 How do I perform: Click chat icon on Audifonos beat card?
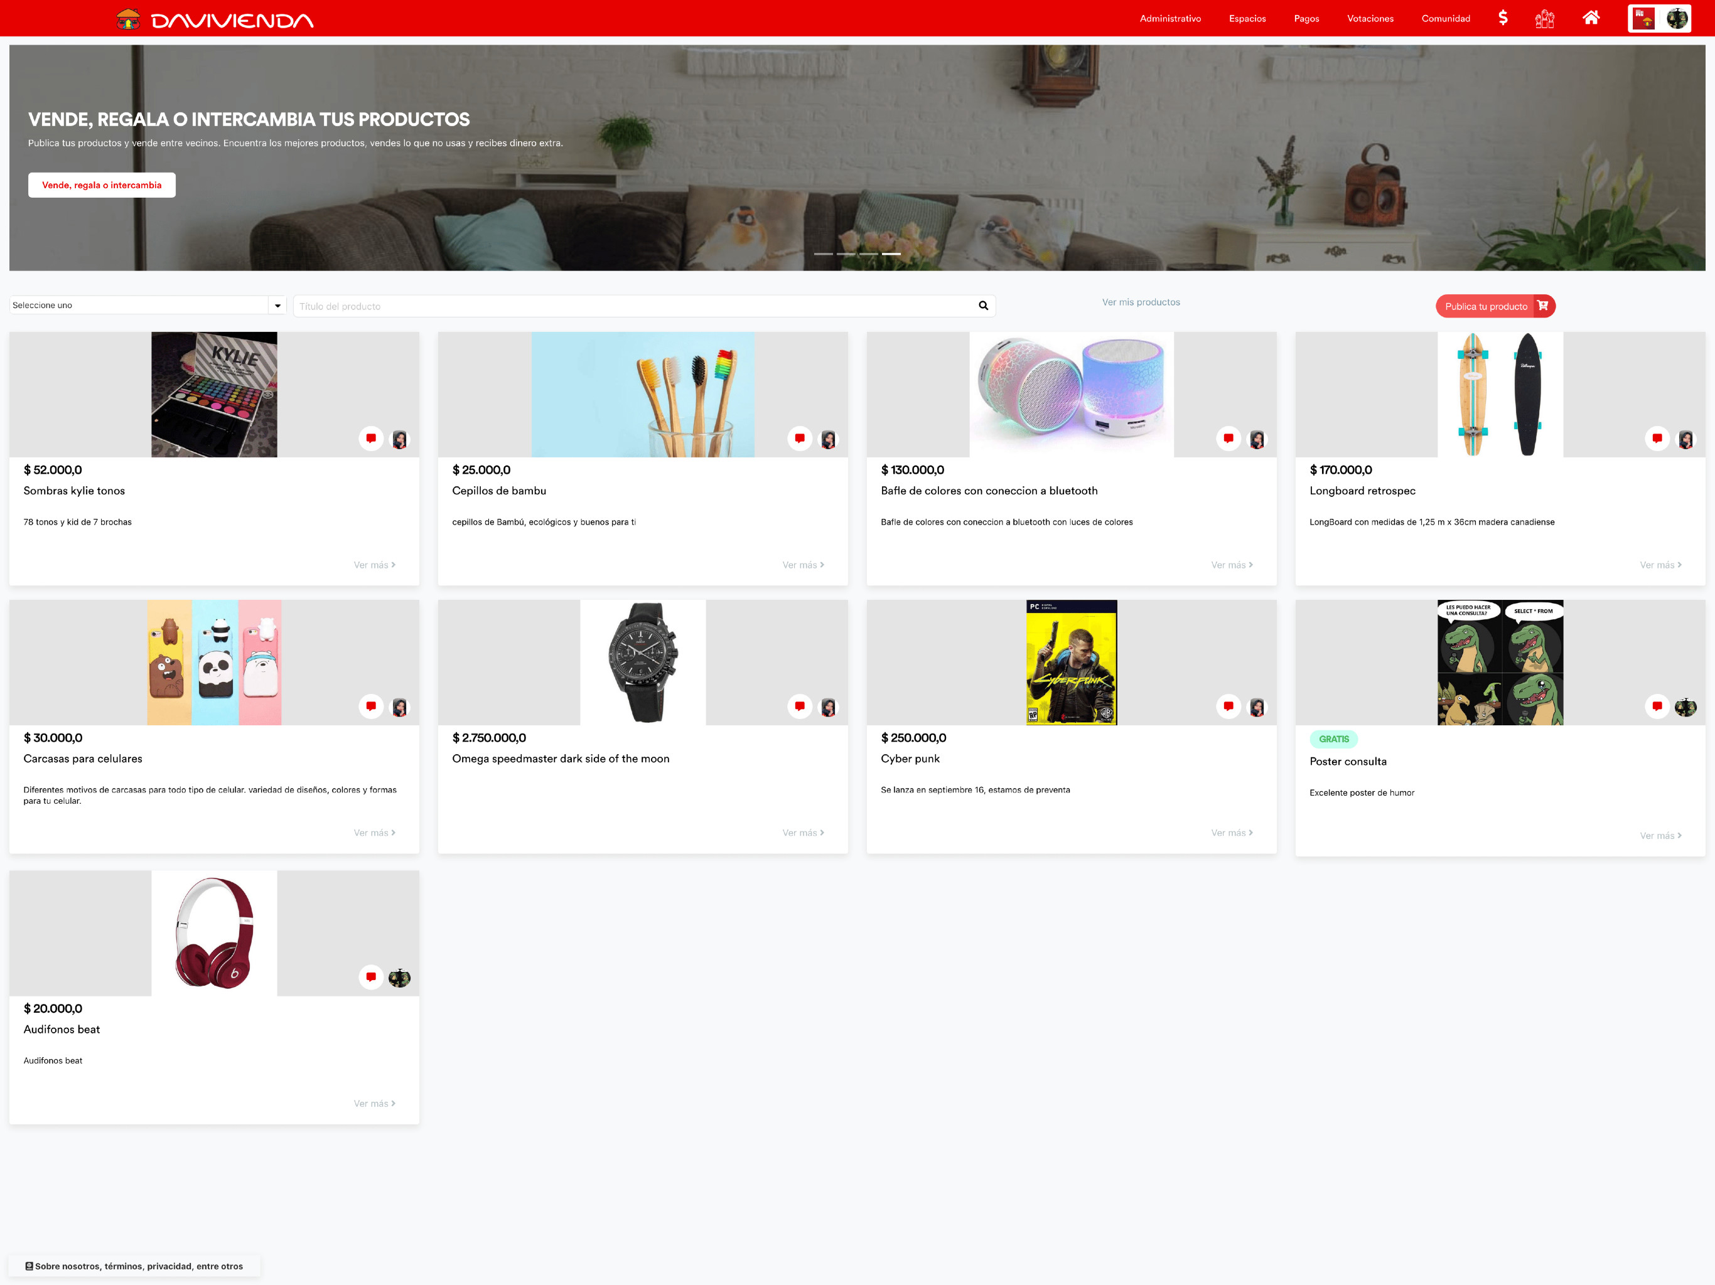click(x=372, y=978)
